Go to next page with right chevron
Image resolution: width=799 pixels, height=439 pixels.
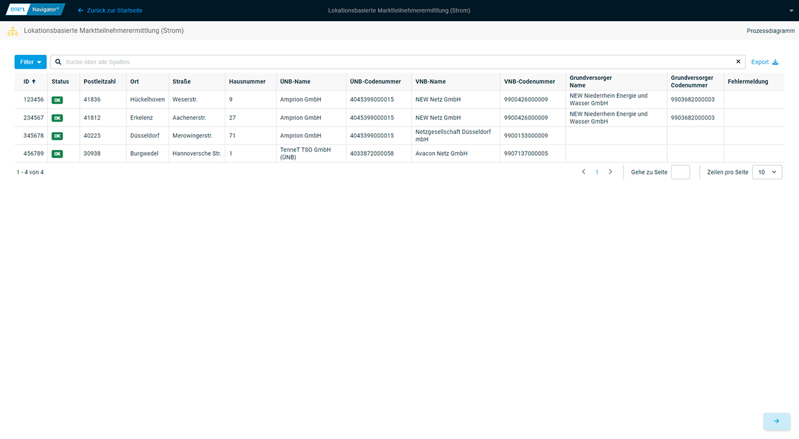tap(610, 172)
